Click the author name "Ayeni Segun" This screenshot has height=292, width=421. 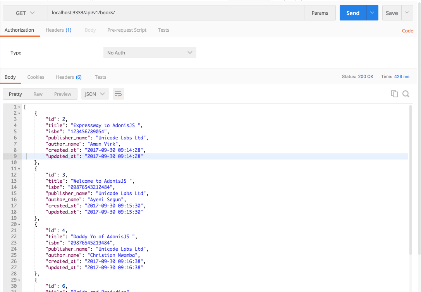coord(105,200)
